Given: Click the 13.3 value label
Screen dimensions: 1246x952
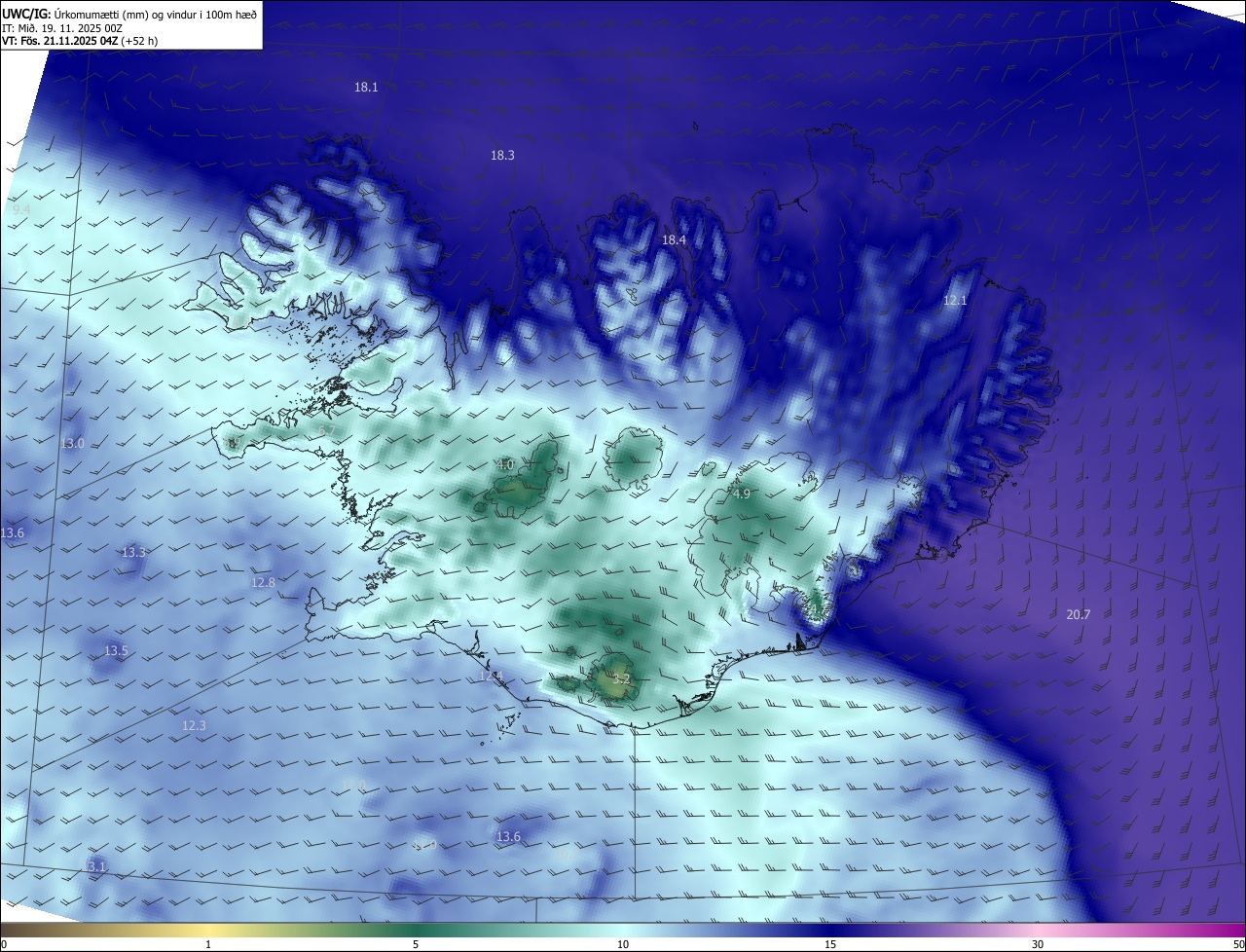Looking at the screenshot, I should 133,553.
